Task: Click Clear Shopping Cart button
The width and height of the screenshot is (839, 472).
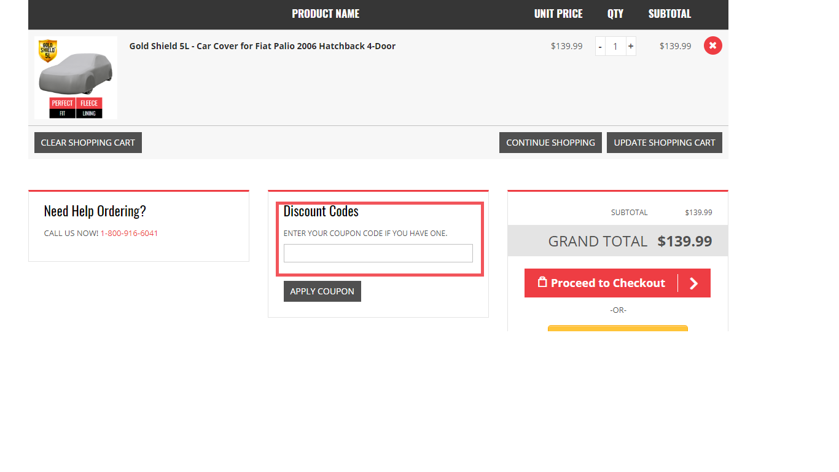Action: coord(88,143)
